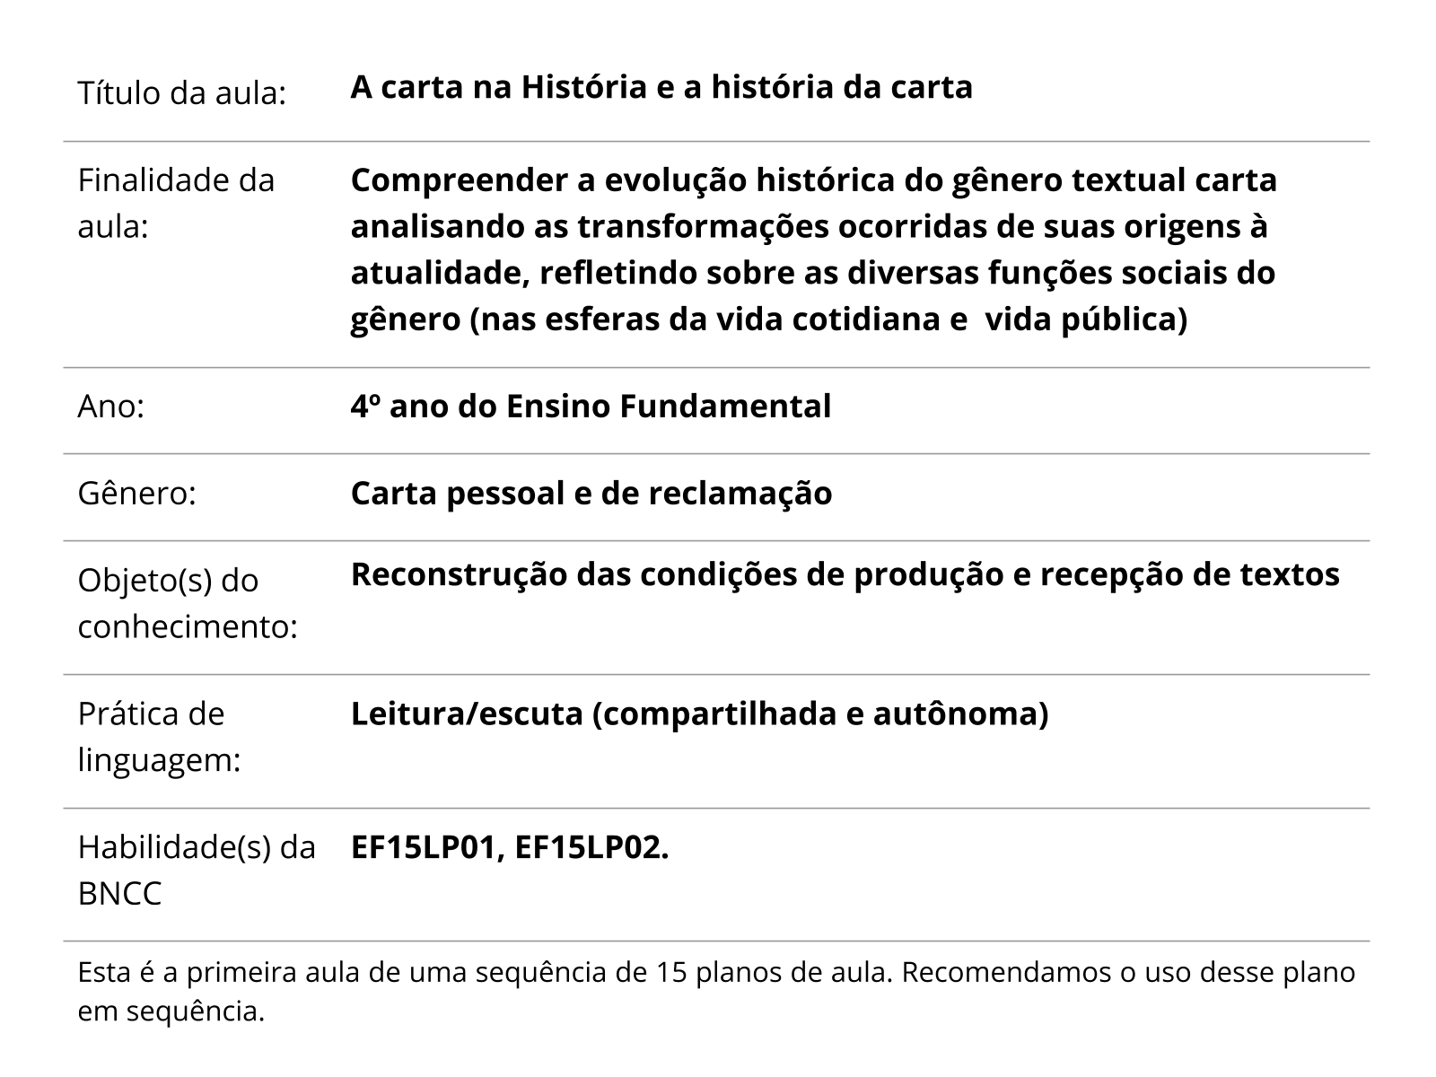Click the "Prática de linguagem:" label

pyautogui.click(x=159, y=737)
